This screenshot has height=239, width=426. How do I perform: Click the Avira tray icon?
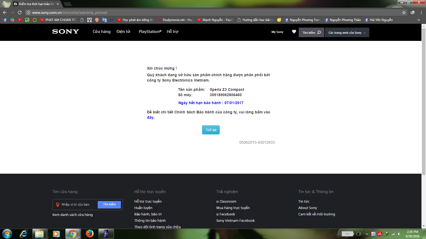click(380, 234)
